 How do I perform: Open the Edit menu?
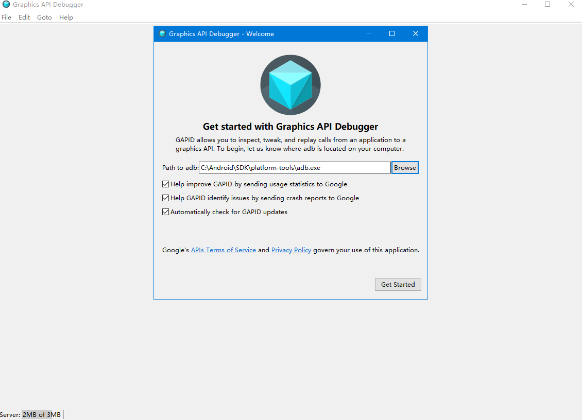[24, 17]
